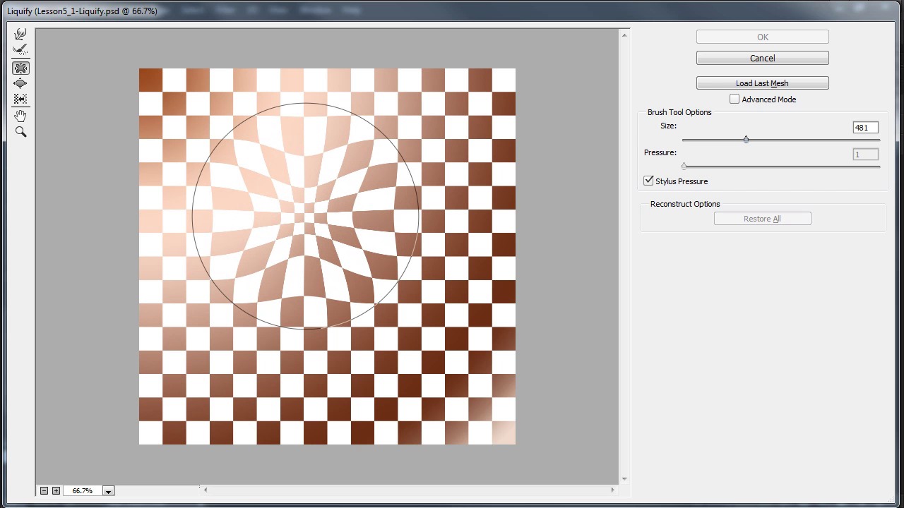904x508 pixels.
Task: Click the brush Size value field
Action: [x=865, y=128]
